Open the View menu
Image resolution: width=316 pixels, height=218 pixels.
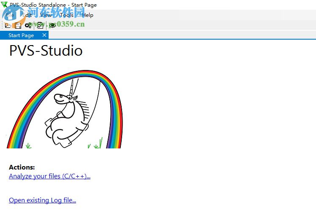pos(46,15)
